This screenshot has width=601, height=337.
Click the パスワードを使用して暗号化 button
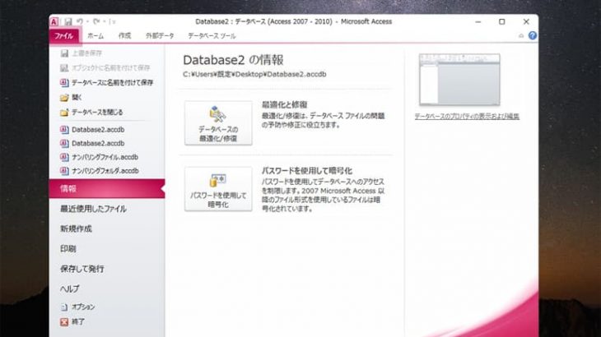pos(218,189)
